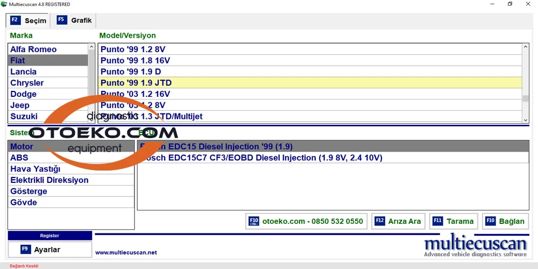Click the Register button
This screenshot has width=538, height=269.
[49, 236]
